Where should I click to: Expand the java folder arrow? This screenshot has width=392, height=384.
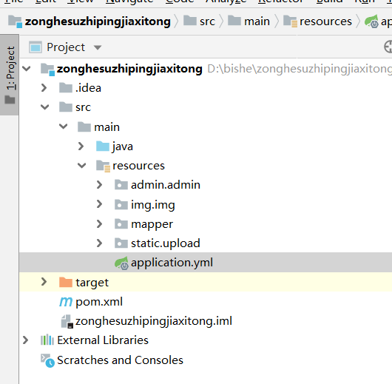coord(81,146)
